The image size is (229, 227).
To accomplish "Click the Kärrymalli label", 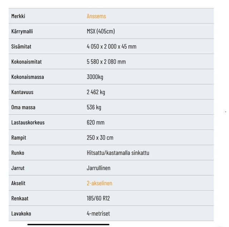I will (x=22, y=31).
